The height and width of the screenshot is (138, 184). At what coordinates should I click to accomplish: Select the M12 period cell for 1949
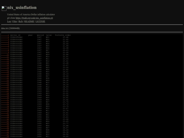click(x=48, y=113)
